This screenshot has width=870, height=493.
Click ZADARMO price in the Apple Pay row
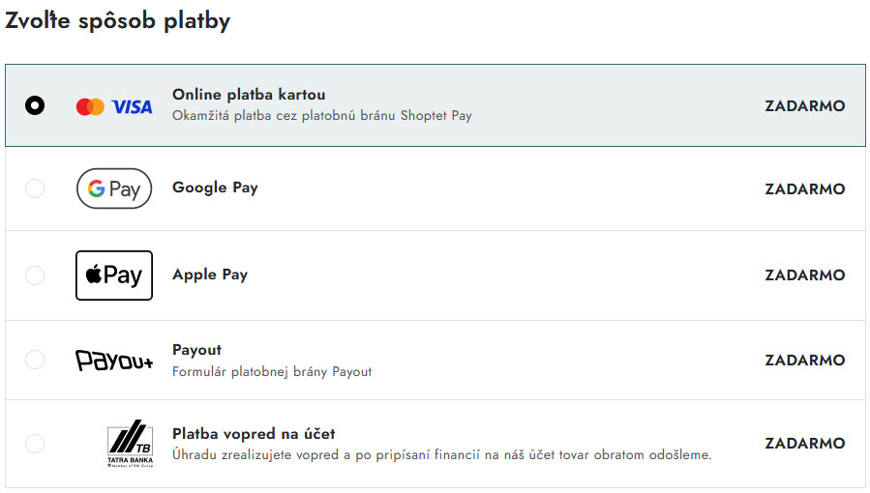pos(805,275)
